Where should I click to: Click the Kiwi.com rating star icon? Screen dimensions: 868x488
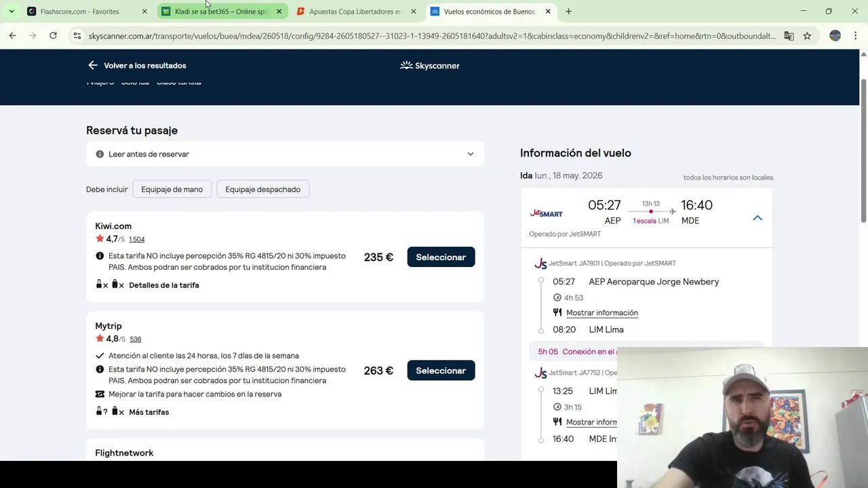[100, 239]
